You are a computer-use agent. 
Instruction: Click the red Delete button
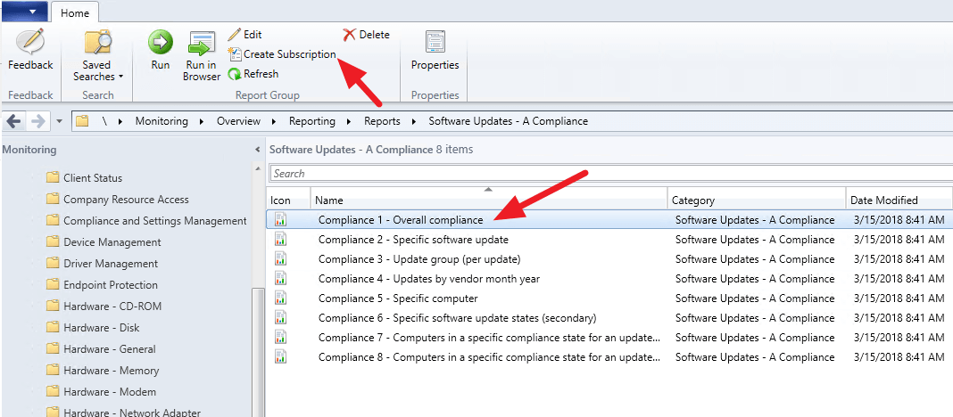point(366,35)
